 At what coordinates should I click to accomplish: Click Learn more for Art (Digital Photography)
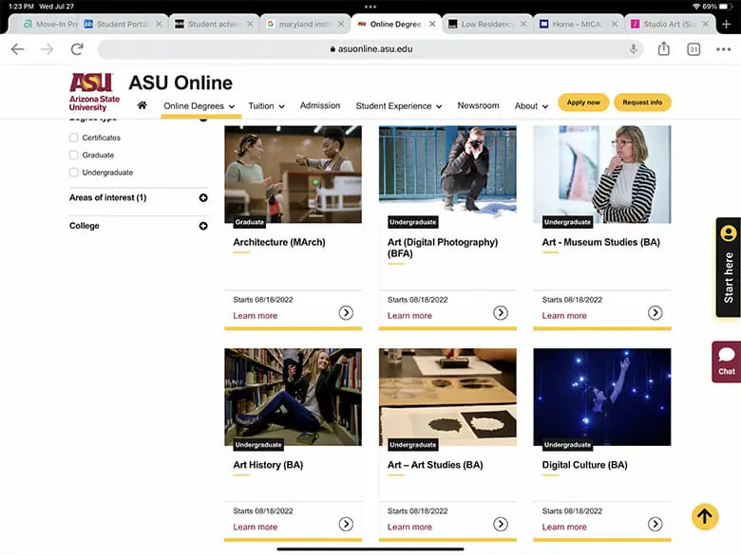[x=409, y=316]
